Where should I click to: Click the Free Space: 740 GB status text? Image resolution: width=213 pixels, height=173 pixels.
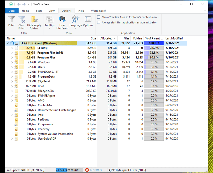pos(25,170)
